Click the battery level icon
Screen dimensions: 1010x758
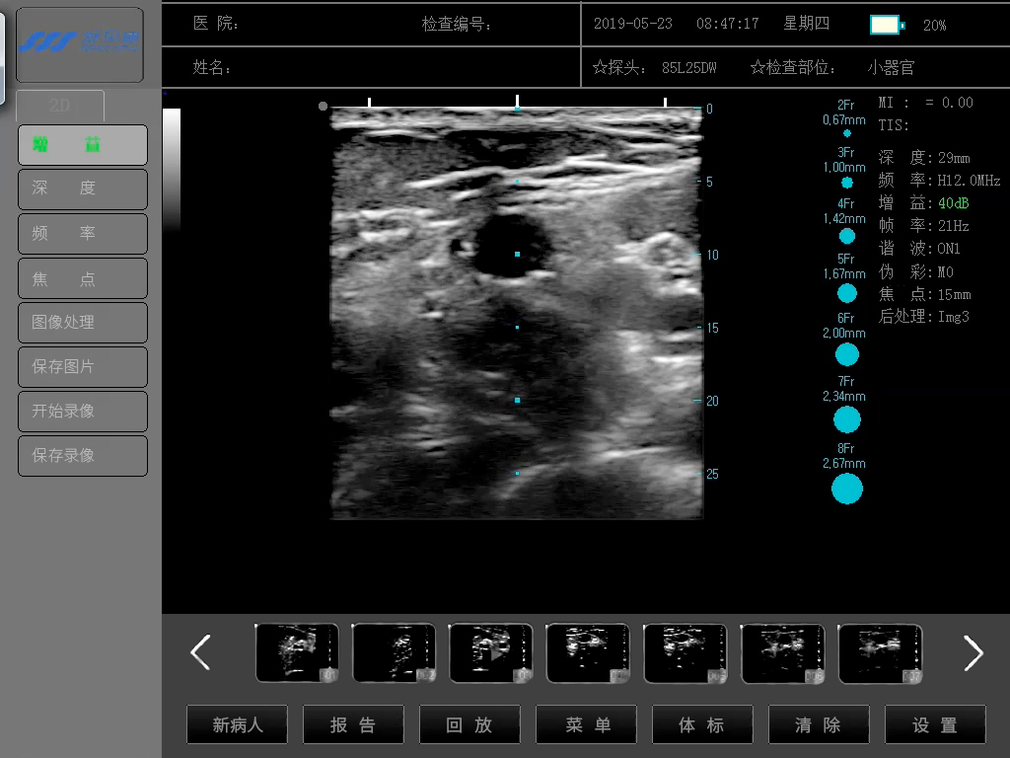coord(886,25)
